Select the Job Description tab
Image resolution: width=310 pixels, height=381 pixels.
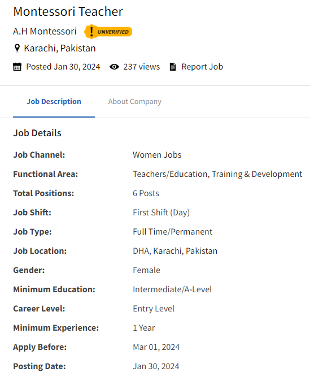[x=54, y=102]
